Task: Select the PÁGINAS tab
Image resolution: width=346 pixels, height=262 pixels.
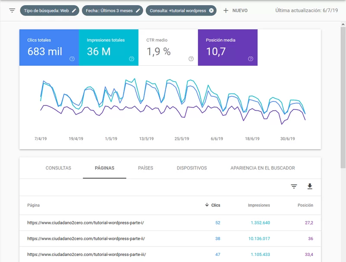Action: pos(105,168)
